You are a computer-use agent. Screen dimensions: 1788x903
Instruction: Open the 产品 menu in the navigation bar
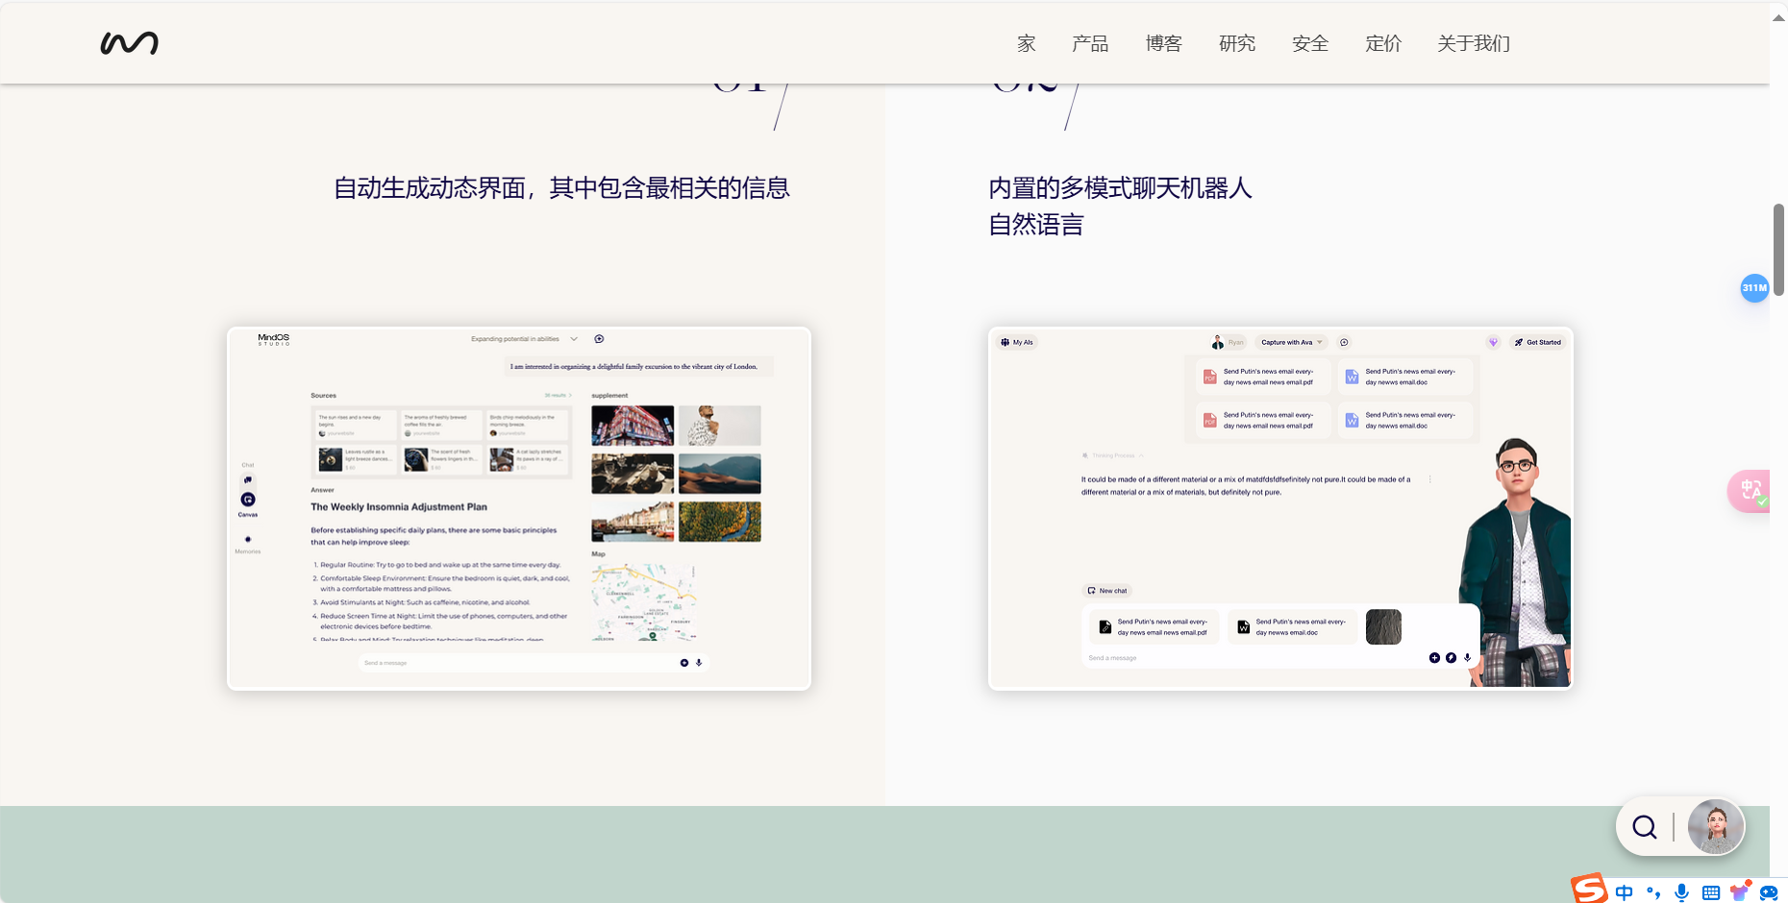click(x=1090, y=43)
